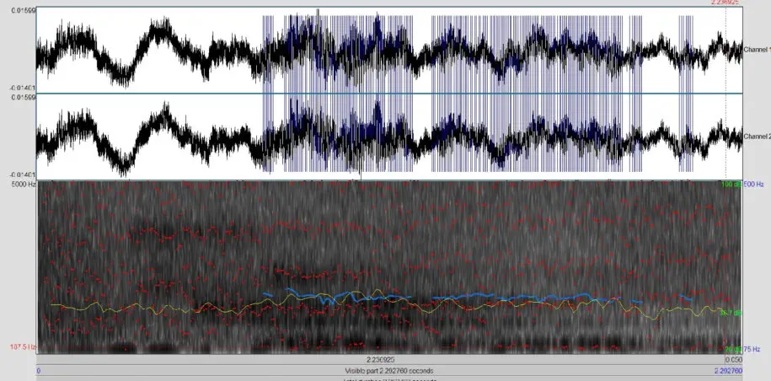Click in the spectrogram pane
771x381 pixels.
389,267
